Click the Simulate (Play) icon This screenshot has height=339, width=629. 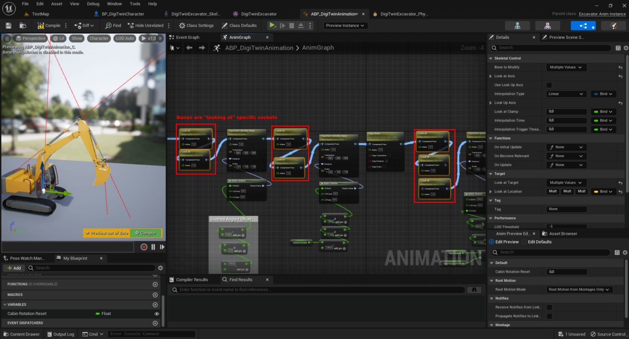point(272,25)
